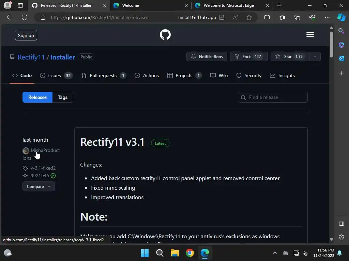
Task: Go back with the browser back arrow
Action: pos(9,17)
